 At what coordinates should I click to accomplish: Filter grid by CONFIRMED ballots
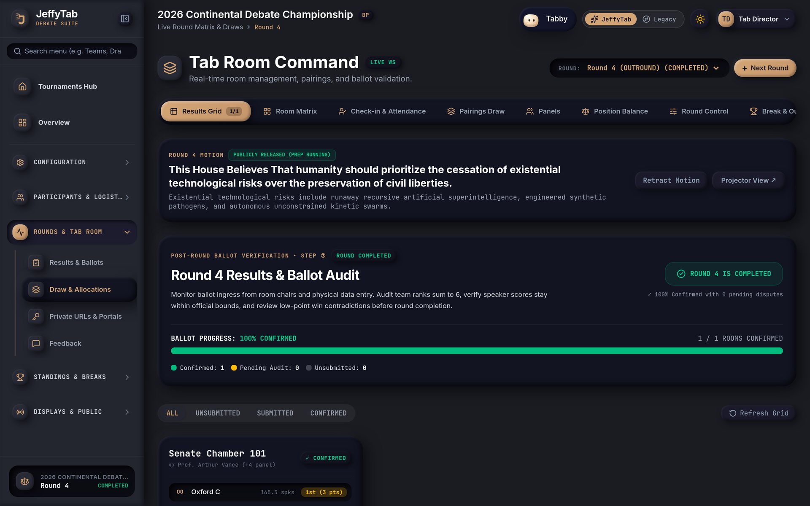[x=328, y=413]
